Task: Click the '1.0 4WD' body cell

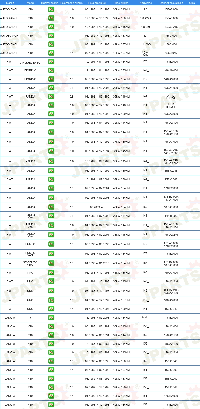Action: click(146, 18)
